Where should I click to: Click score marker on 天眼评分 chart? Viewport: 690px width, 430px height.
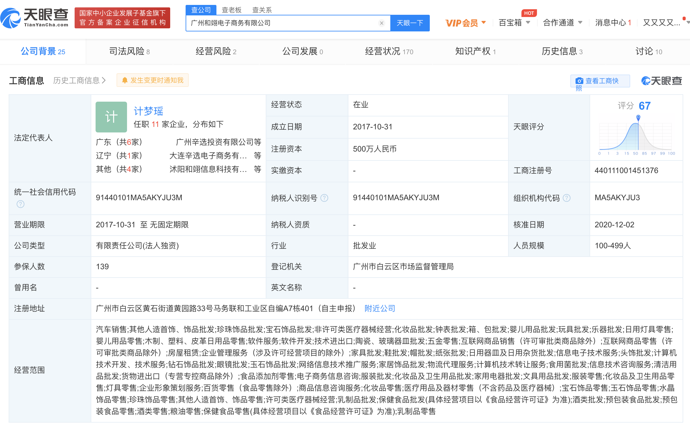(x=638, y=117)
